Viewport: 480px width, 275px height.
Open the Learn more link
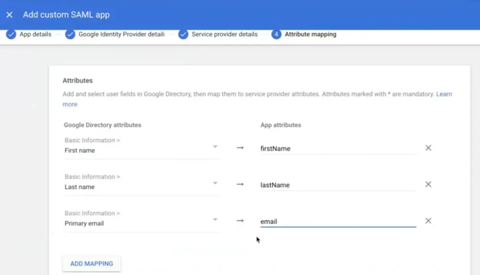(444, 94)
